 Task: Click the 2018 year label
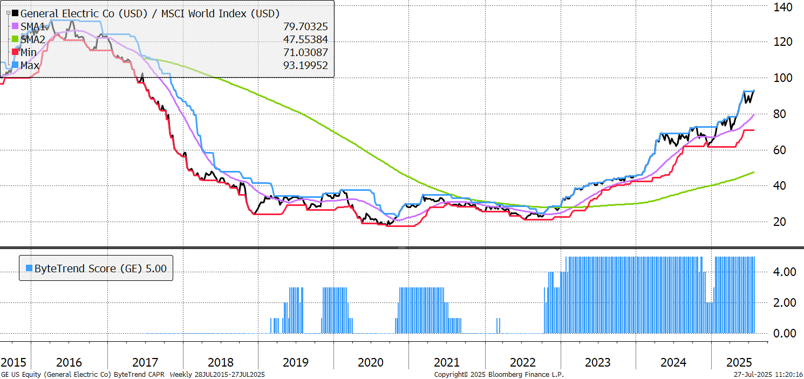[x=220, y=362]
